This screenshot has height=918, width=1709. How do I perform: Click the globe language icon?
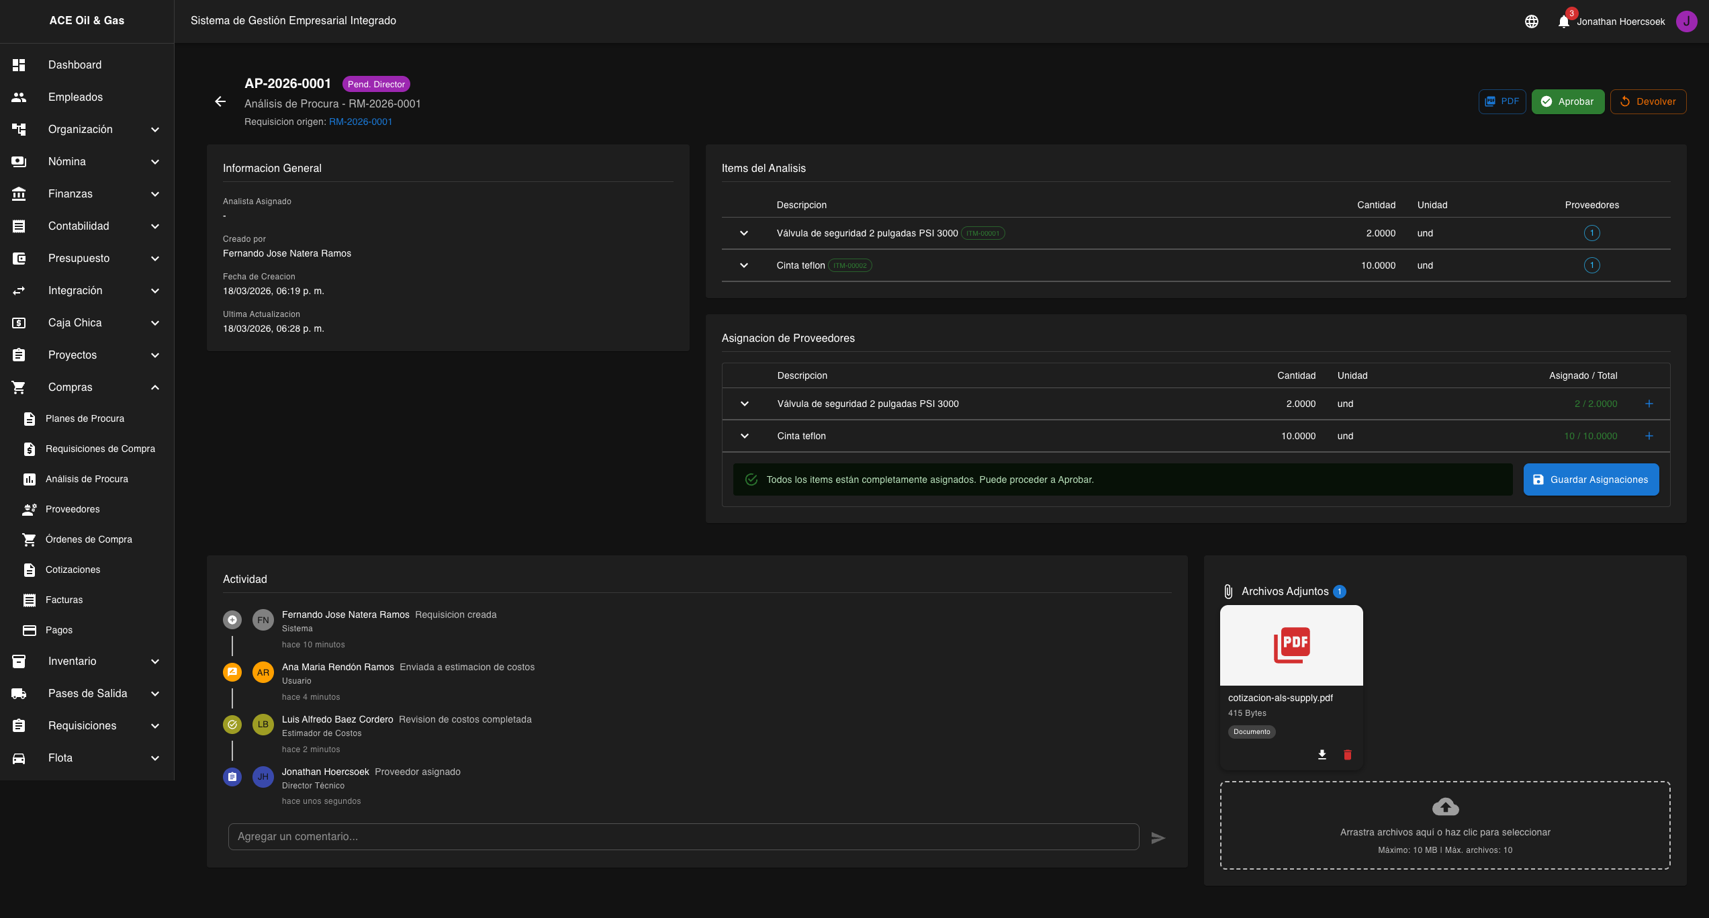1532,21
